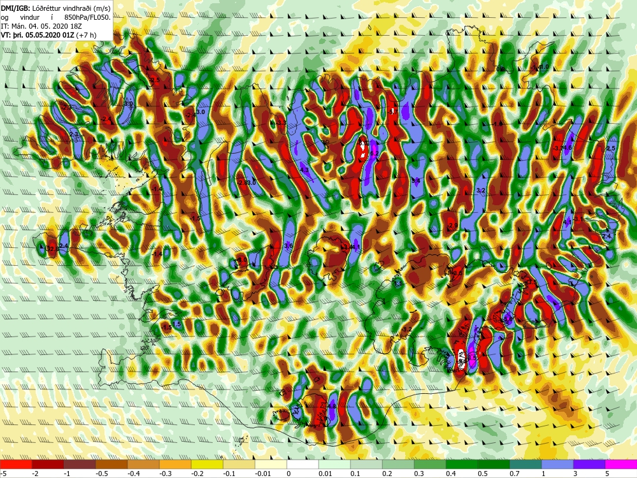Click the '-2.9' value label on the map
Viewport: 637px width, 478px height.
point(452,226)
